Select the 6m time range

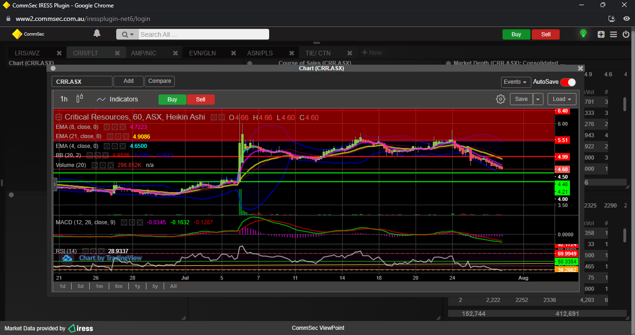tap(119, 286)
